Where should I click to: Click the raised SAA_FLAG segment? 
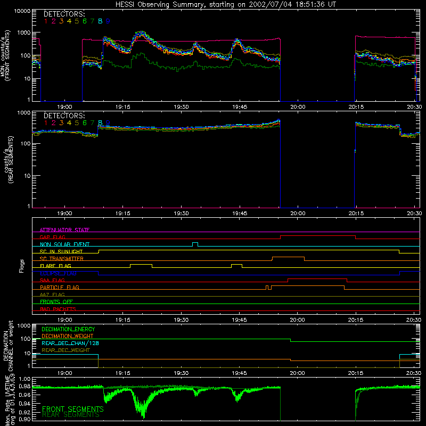click(x=317, y=279)
